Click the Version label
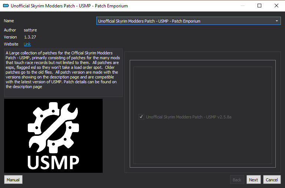The width and height of the screenshot is (285, 188). click(10, 37)
